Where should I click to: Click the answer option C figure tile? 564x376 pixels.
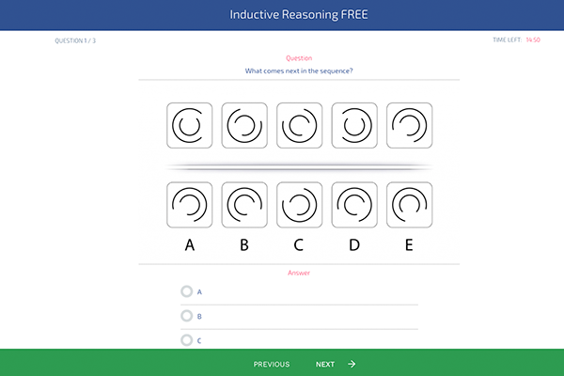tap(300, 205)
